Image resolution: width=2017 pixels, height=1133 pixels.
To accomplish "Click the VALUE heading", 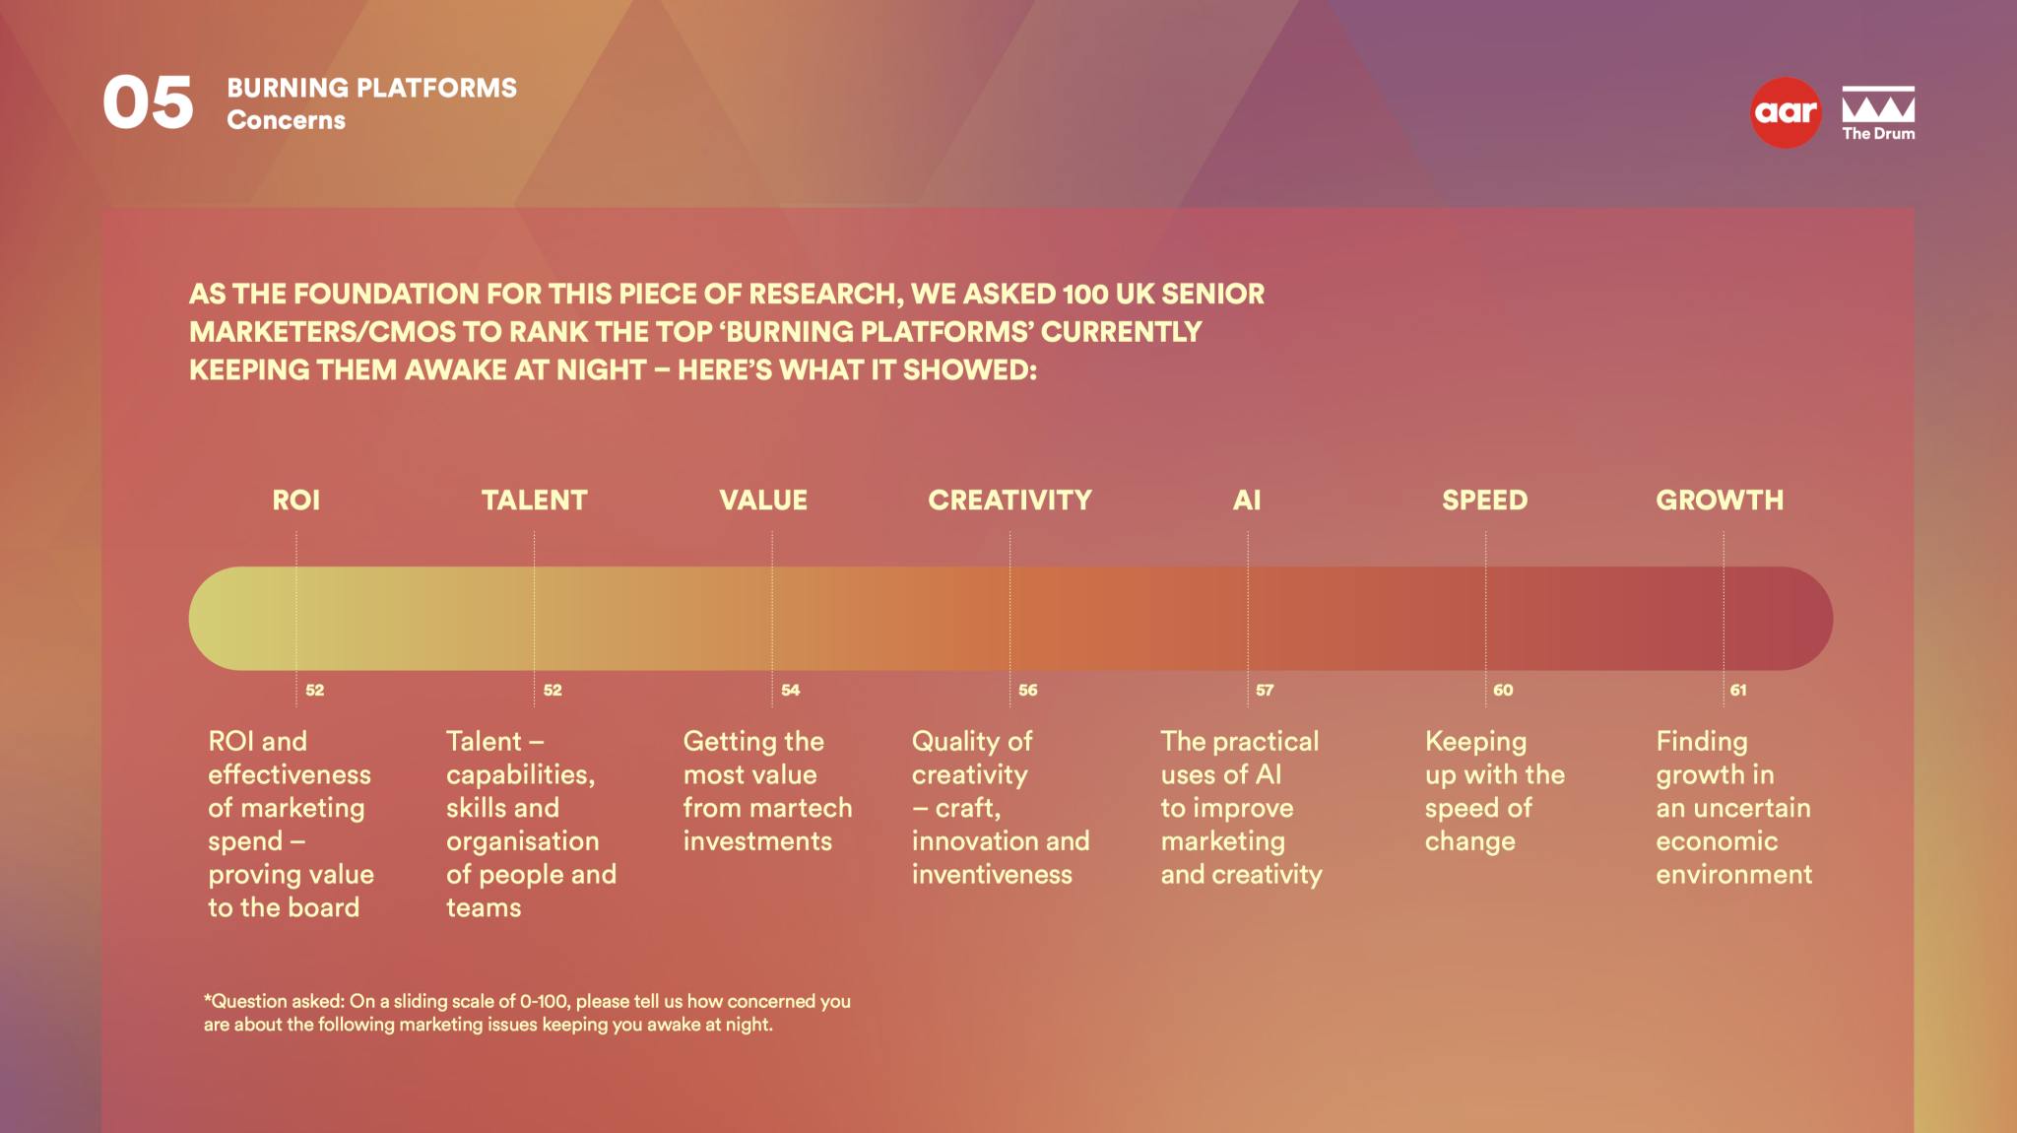I will coord(763,500).
